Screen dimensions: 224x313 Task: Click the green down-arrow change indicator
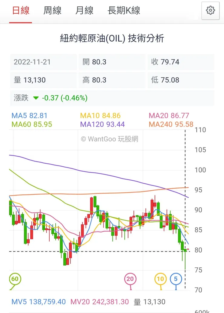tap(36, 98)
